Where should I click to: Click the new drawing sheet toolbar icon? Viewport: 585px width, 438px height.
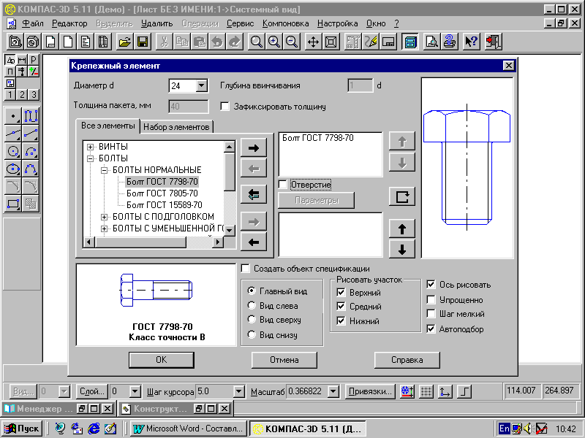pos(50,42)
